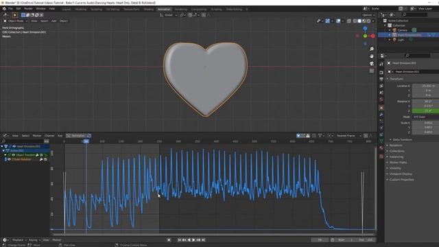The width and height of the screenshot is (439, 247).
Task: Open the Edit menu
Action: (19, 9)
